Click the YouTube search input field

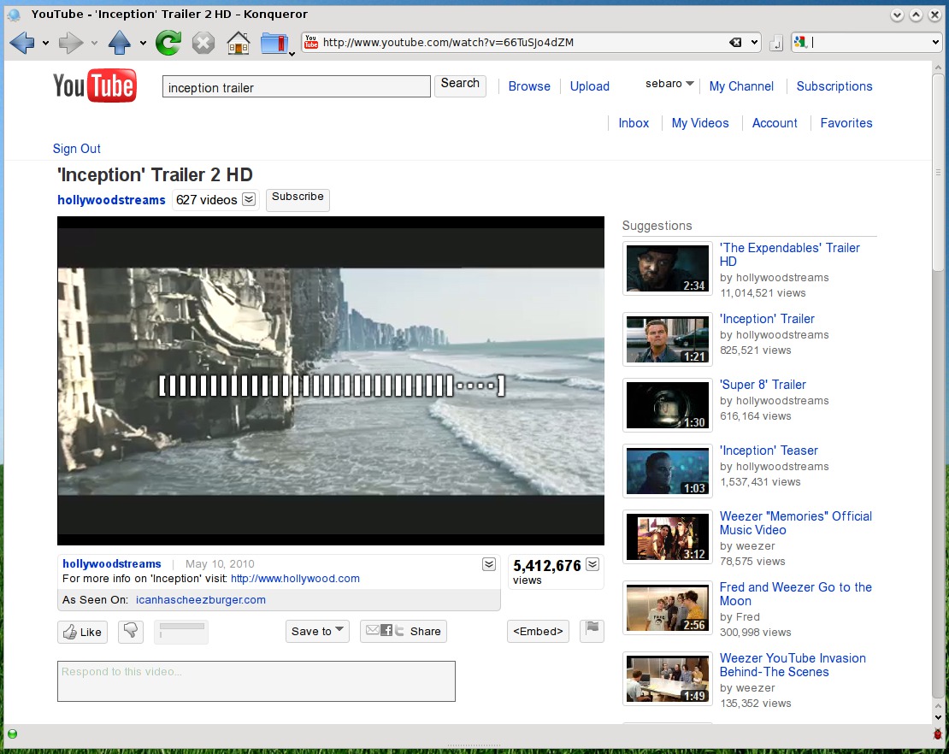tap(296, 86)
